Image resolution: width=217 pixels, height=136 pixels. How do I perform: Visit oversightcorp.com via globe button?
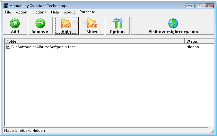(173, 26)
